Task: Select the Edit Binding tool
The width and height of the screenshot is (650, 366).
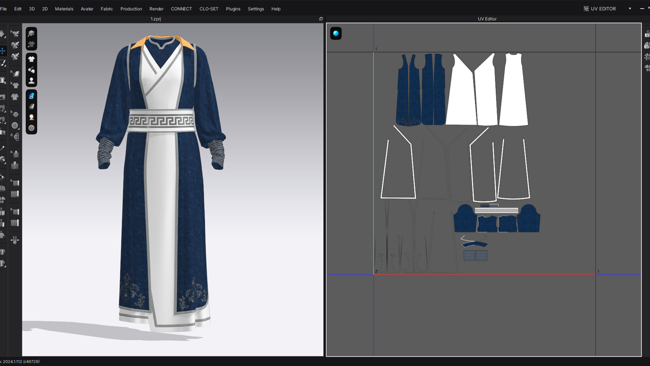Action: pyautogui.click(x=15, y=212)
